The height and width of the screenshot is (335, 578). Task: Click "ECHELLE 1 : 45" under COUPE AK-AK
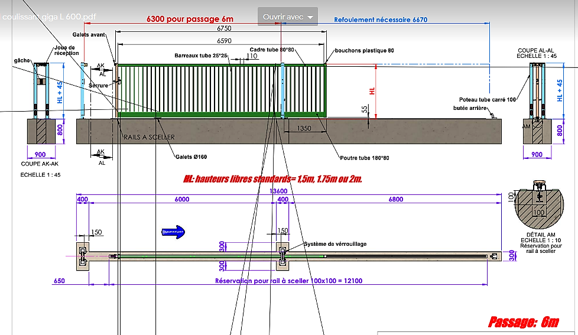[x=41, y=175]
